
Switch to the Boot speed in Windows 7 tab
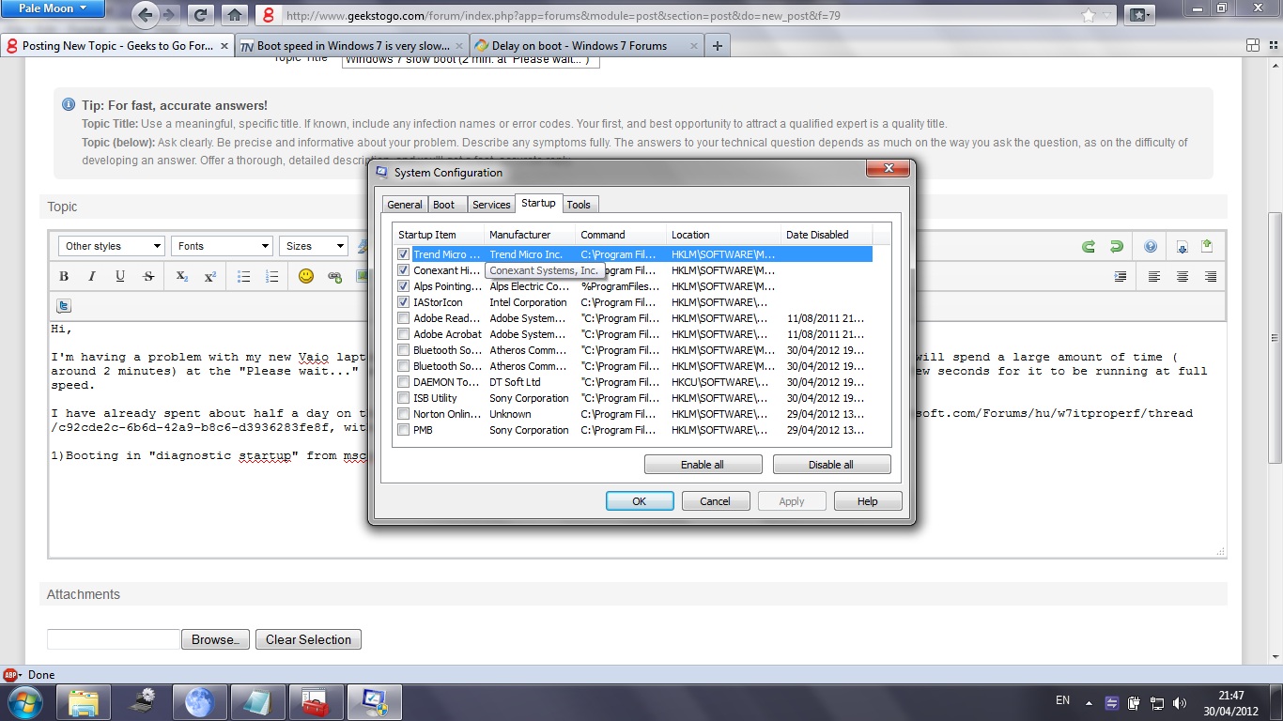(351, 45)
